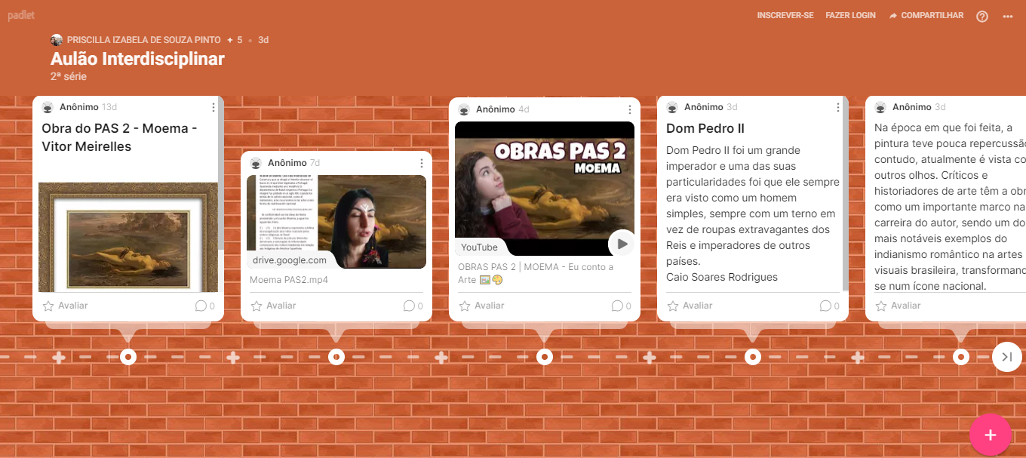Screen dimensions: 1026x458
Task: Open the Moema painting image thumbnail
Action: pyautogui.click(x=128, y=237)
